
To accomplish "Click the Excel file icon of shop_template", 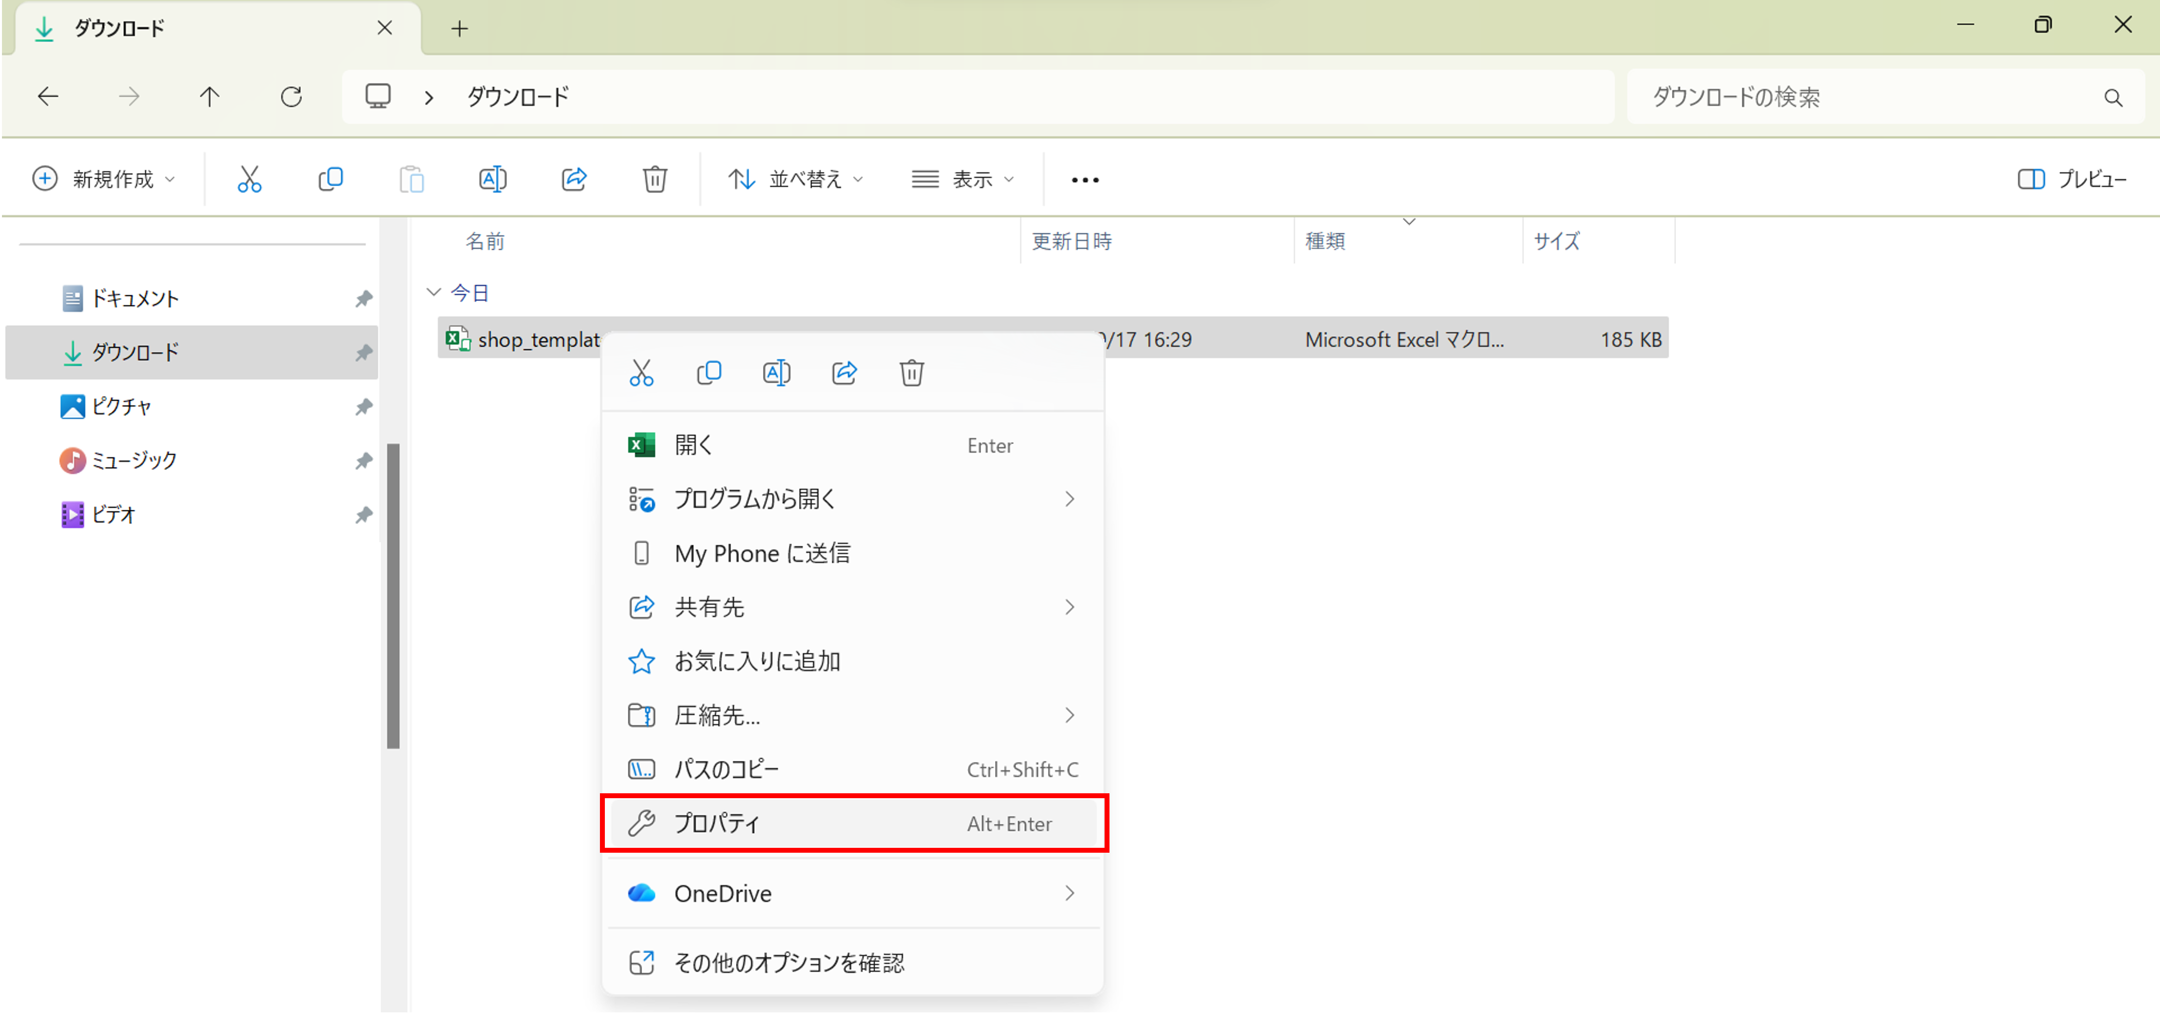I will coord(458,339).
